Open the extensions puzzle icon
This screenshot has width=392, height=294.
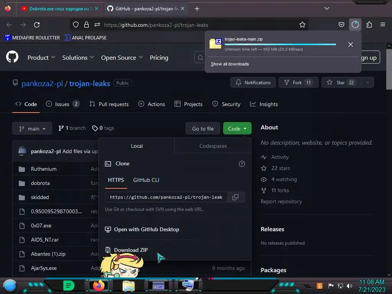coord(369,24)
